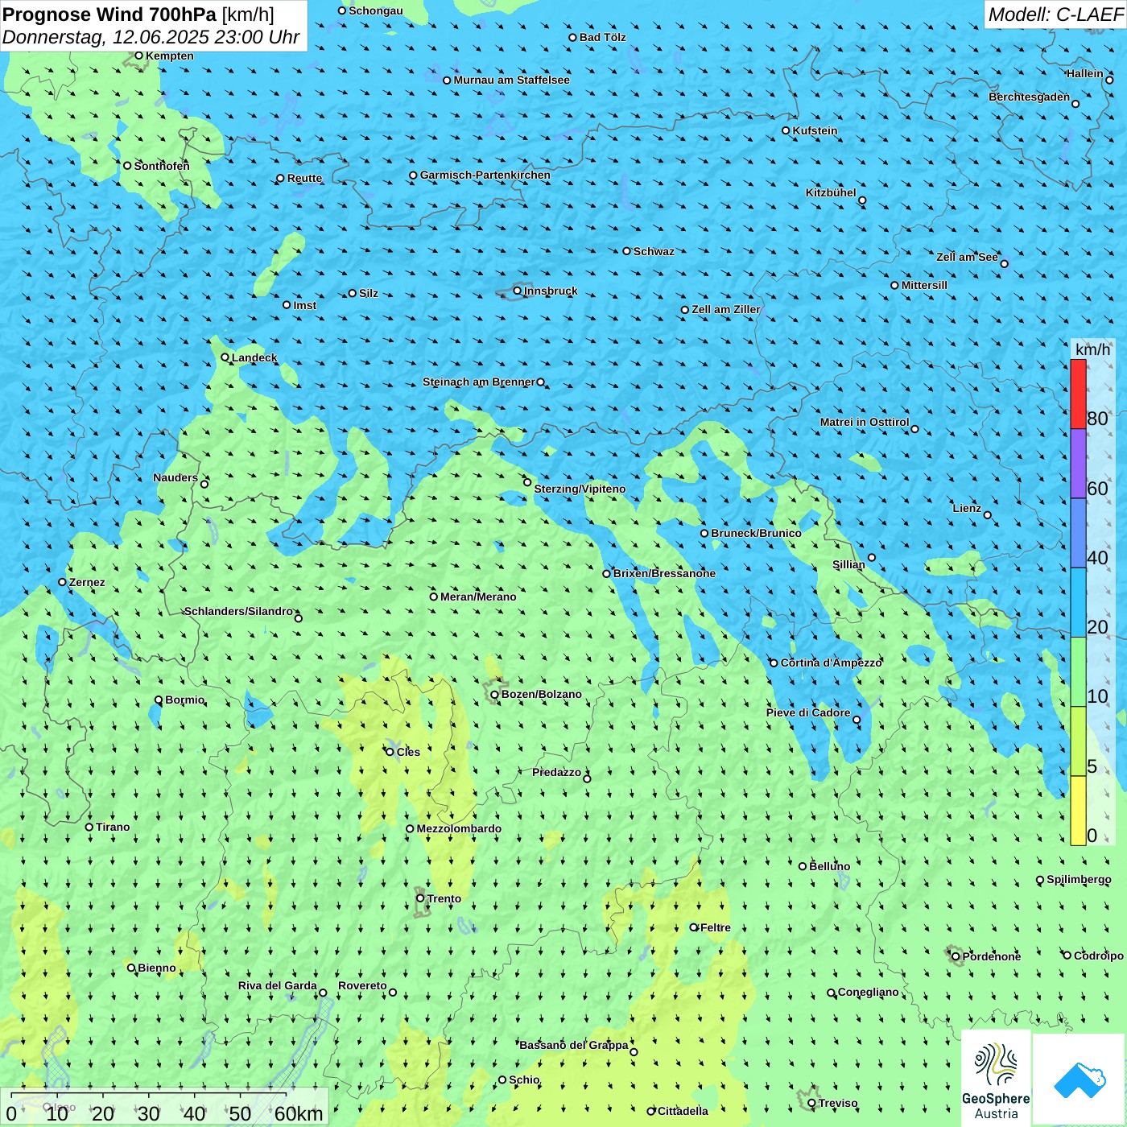Click the "Cortina d'Ampezzo" label

(832, 663)
